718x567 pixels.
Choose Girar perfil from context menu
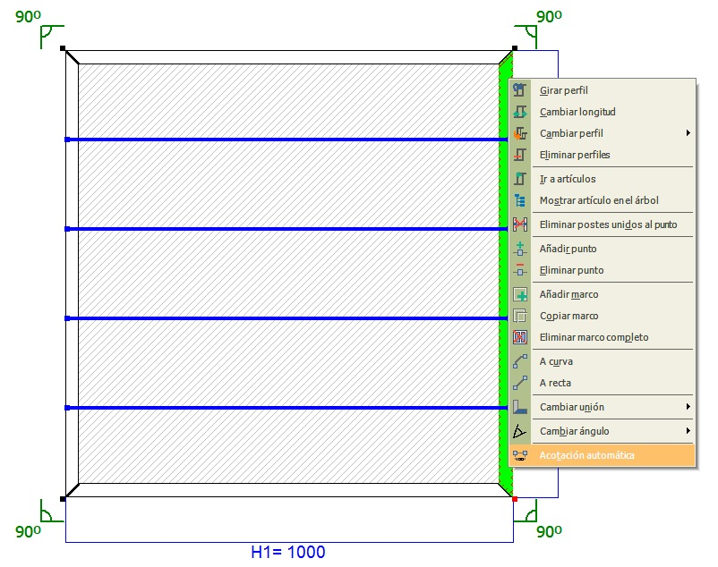[603, 90]
